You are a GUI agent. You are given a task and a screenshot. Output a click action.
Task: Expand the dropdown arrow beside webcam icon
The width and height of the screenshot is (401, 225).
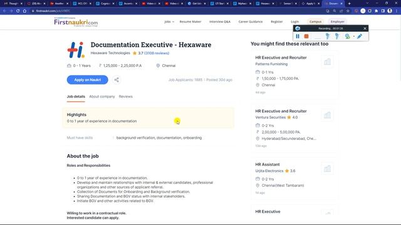[x=354, y=36]
